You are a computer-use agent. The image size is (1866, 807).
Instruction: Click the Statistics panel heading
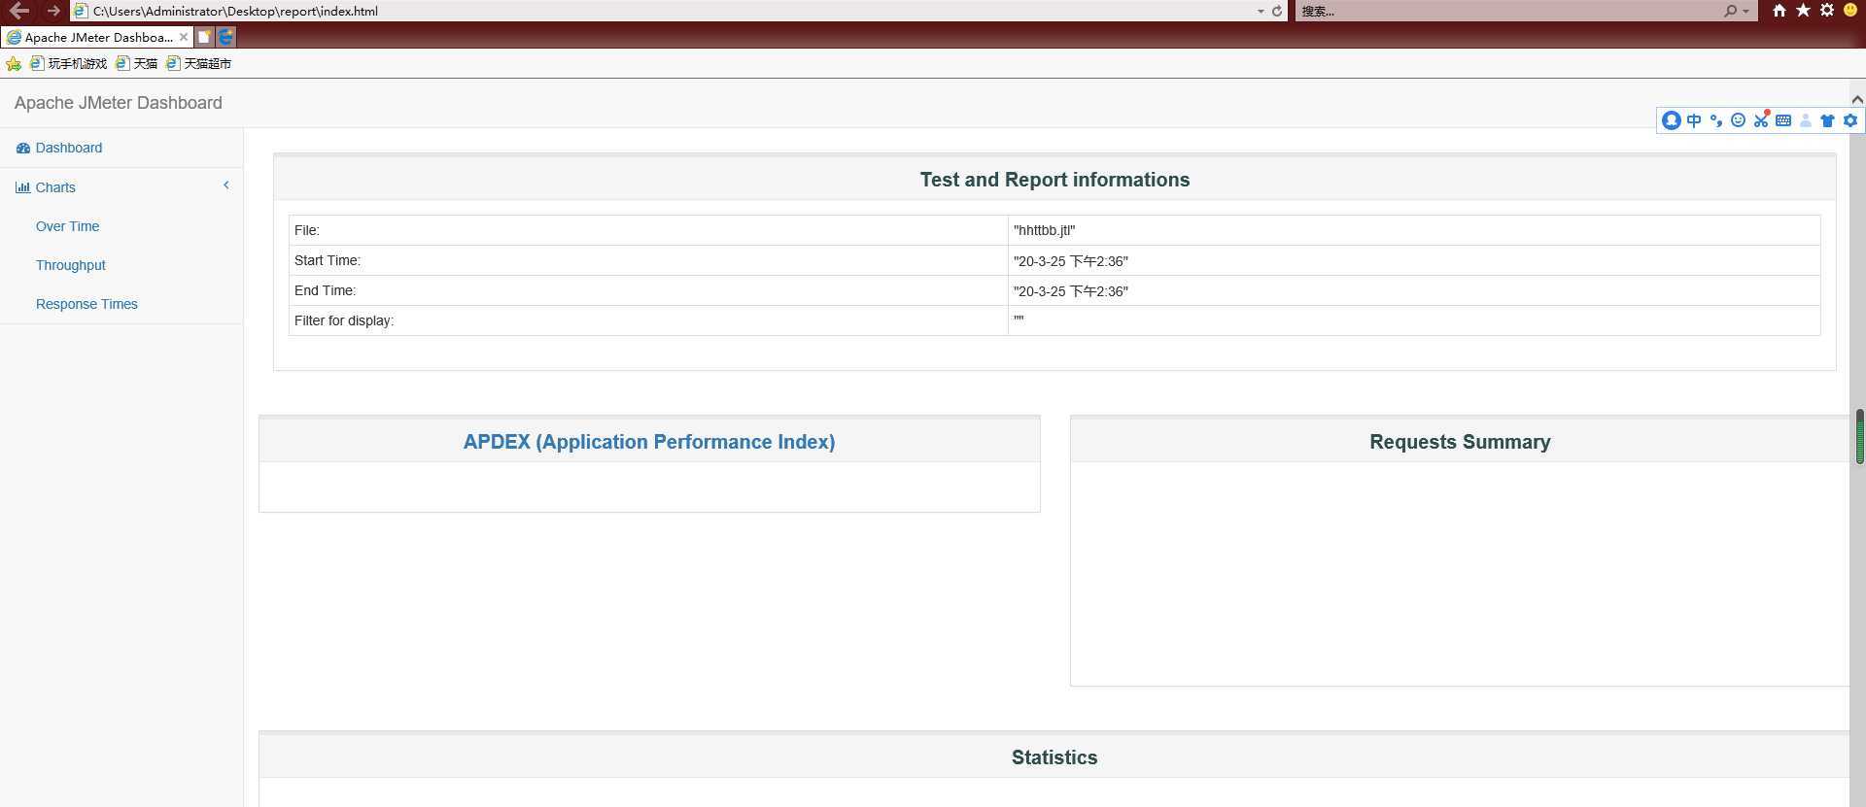[x=1054, y=757]
